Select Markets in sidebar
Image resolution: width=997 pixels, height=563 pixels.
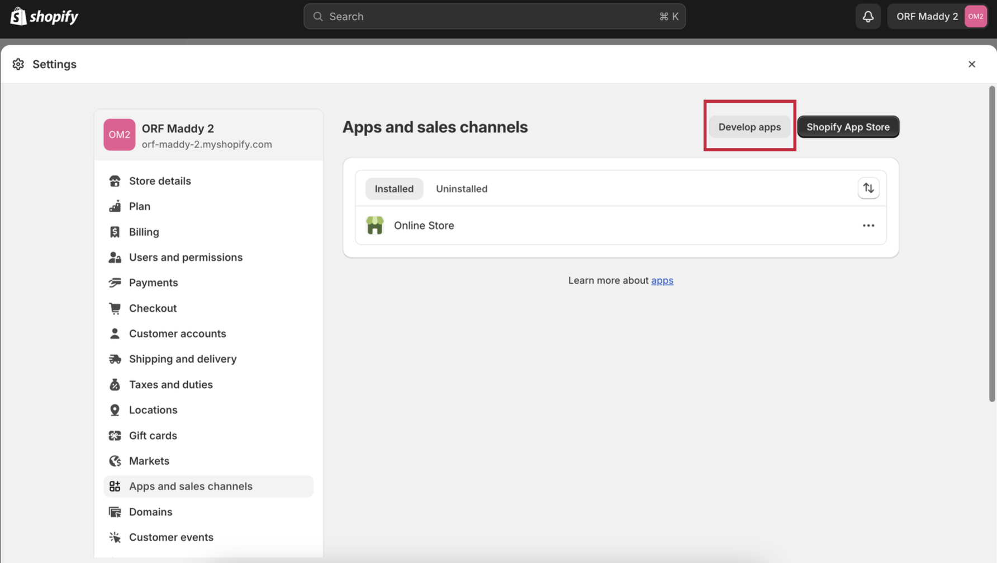208,461
